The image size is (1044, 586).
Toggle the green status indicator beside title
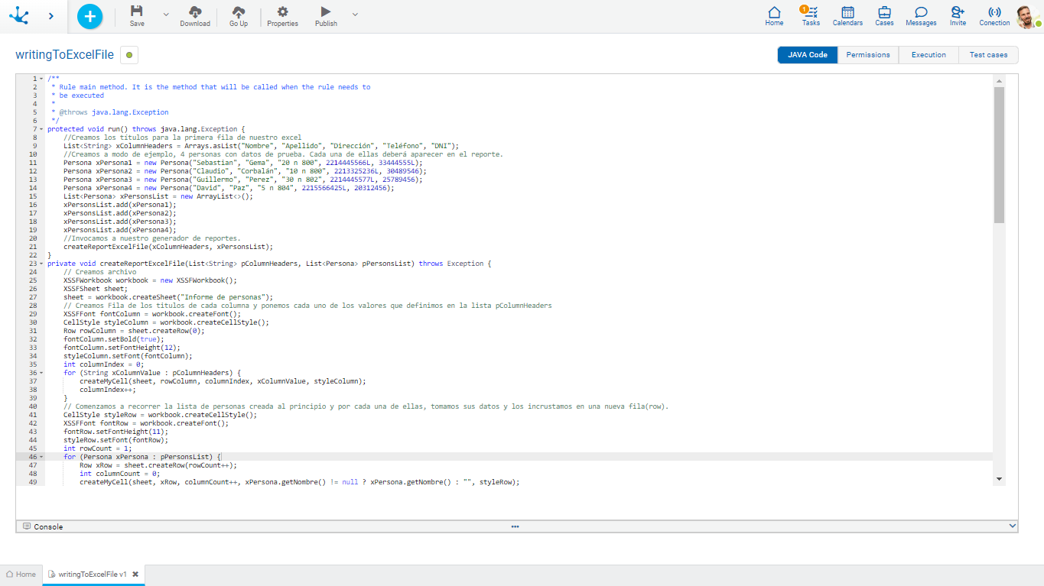pyautogui.click(x=129, y=55)
